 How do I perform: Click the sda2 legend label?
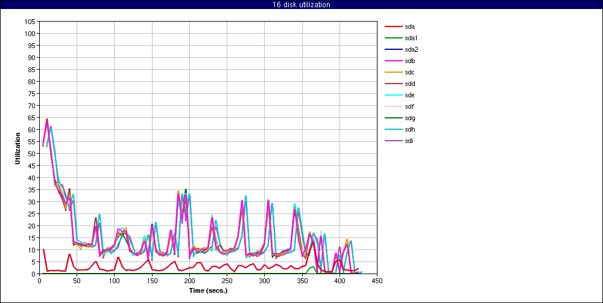tap(411, 49)
